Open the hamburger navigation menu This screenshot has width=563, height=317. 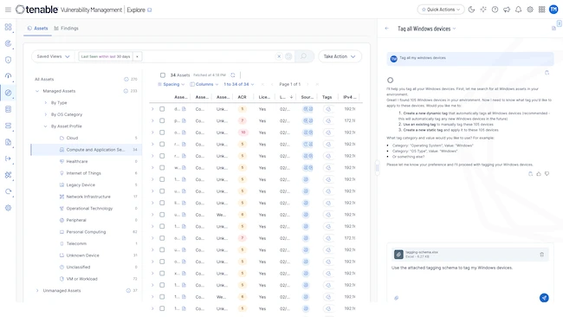[x=8, y=10]
